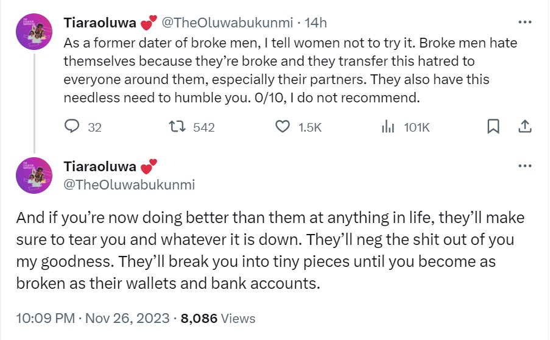Open the @TheOluwabukunmi handle below second name
The image size is (550, 340).
point(129,184)
